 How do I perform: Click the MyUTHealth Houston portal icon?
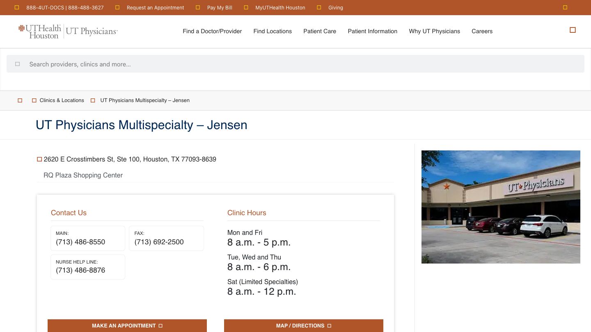pos(246,7)
